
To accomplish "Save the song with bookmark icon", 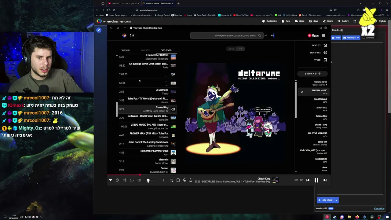I will pyautogui.click(x=178, y=180).
